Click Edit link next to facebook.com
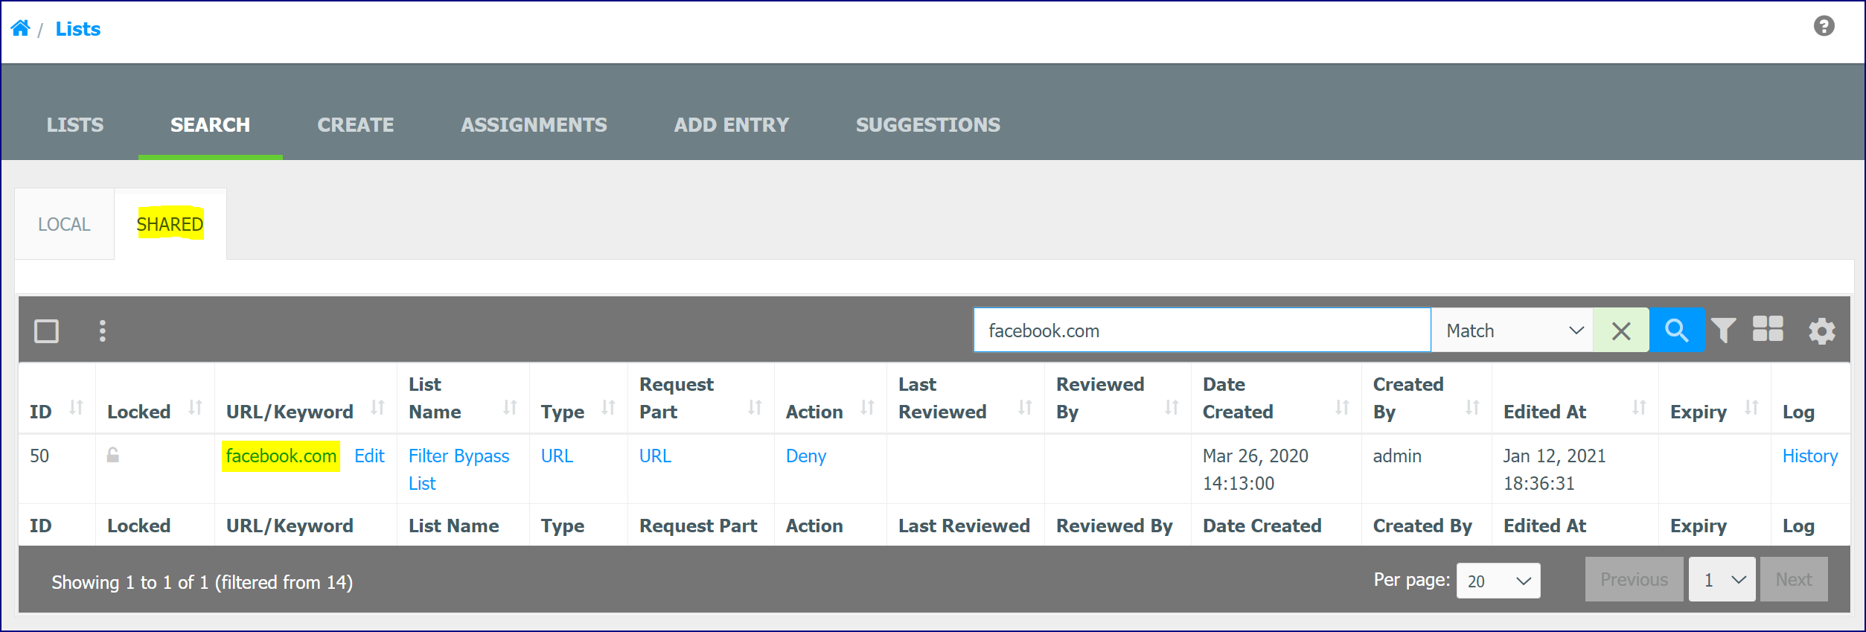The height and width of the screenshot is (632, 1866). [x=369, y=456]
